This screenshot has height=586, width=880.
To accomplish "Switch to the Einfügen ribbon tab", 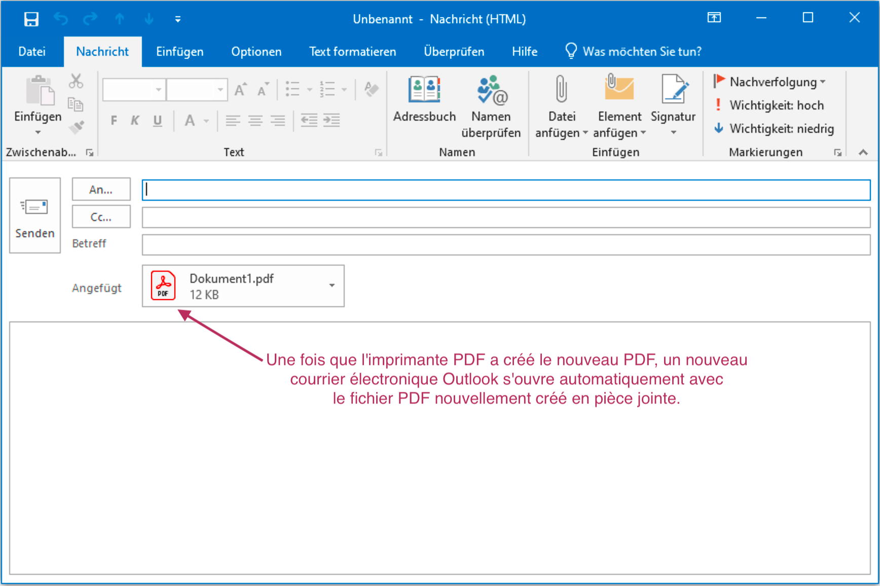I will point(179,52).
